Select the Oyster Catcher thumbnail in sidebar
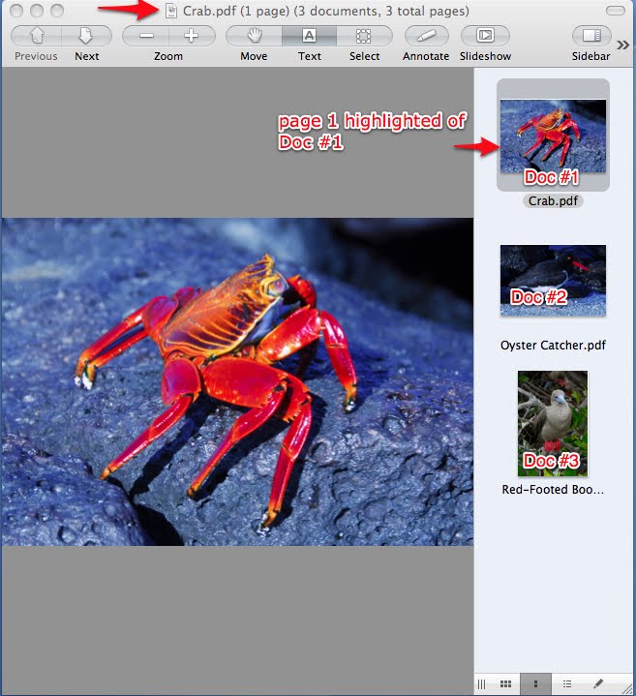Viewport: 636px width, 696px height. (553, 280)
